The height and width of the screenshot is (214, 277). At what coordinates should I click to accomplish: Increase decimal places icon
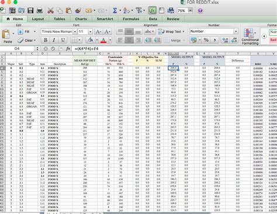(225, 40)
